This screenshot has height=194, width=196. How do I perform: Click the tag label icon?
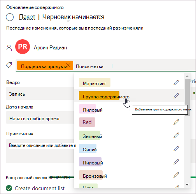(x=9, y=65)
